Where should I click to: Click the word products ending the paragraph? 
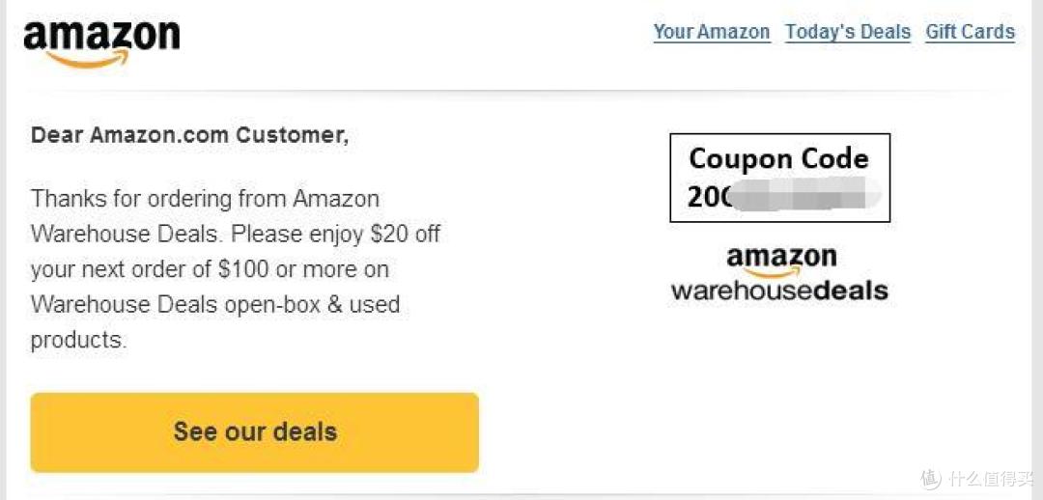[78, 341]
